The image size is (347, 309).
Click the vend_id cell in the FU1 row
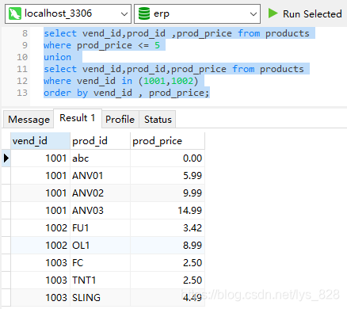[x=40, y=228]
